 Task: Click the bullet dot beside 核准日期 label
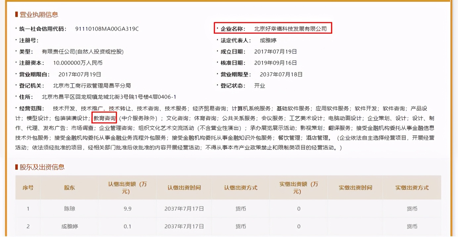coord(218,63)
